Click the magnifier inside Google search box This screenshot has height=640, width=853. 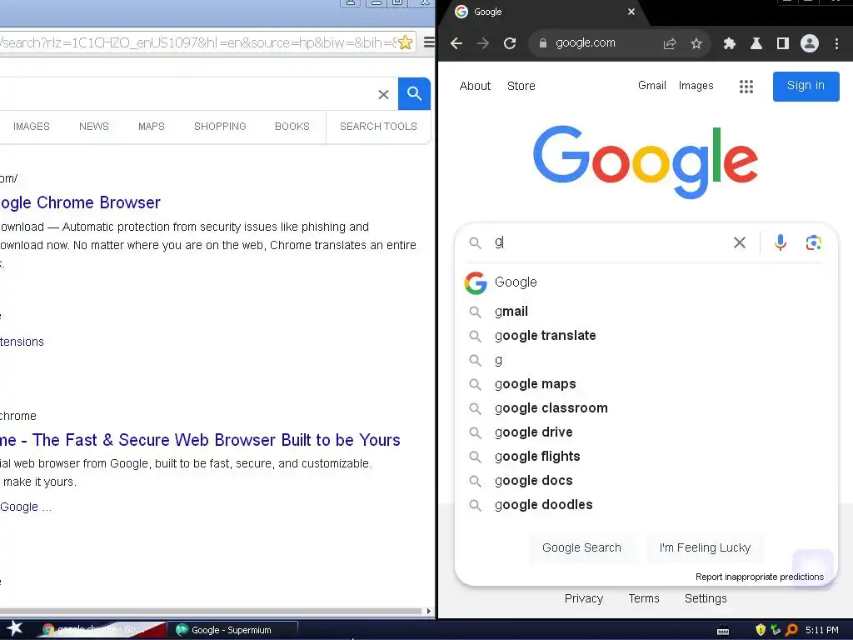click(475, 242)
